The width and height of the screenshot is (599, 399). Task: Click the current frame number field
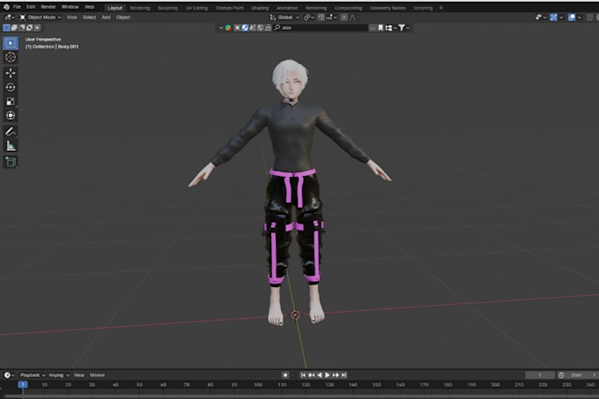tap(540, 375)
